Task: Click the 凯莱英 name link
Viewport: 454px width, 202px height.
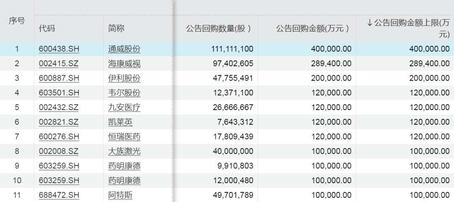Action: tap(120, 122)
